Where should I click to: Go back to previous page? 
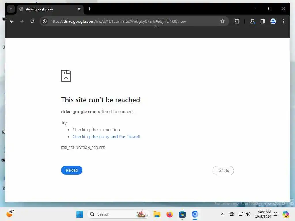pos(12,21)
